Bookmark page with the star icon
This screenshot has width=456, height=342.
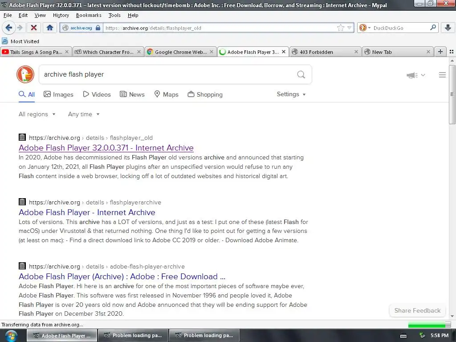coord(341,28)
